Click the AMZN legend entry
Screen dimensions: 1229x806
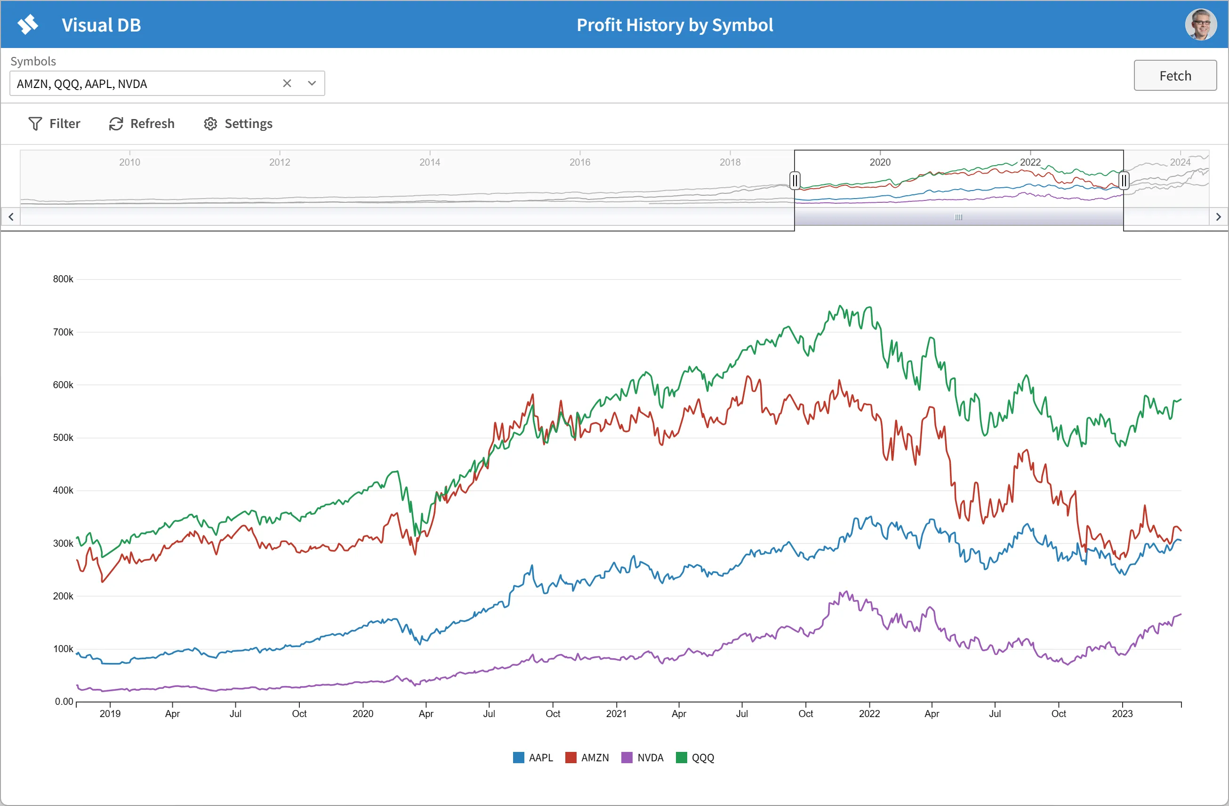coord(587,758)
